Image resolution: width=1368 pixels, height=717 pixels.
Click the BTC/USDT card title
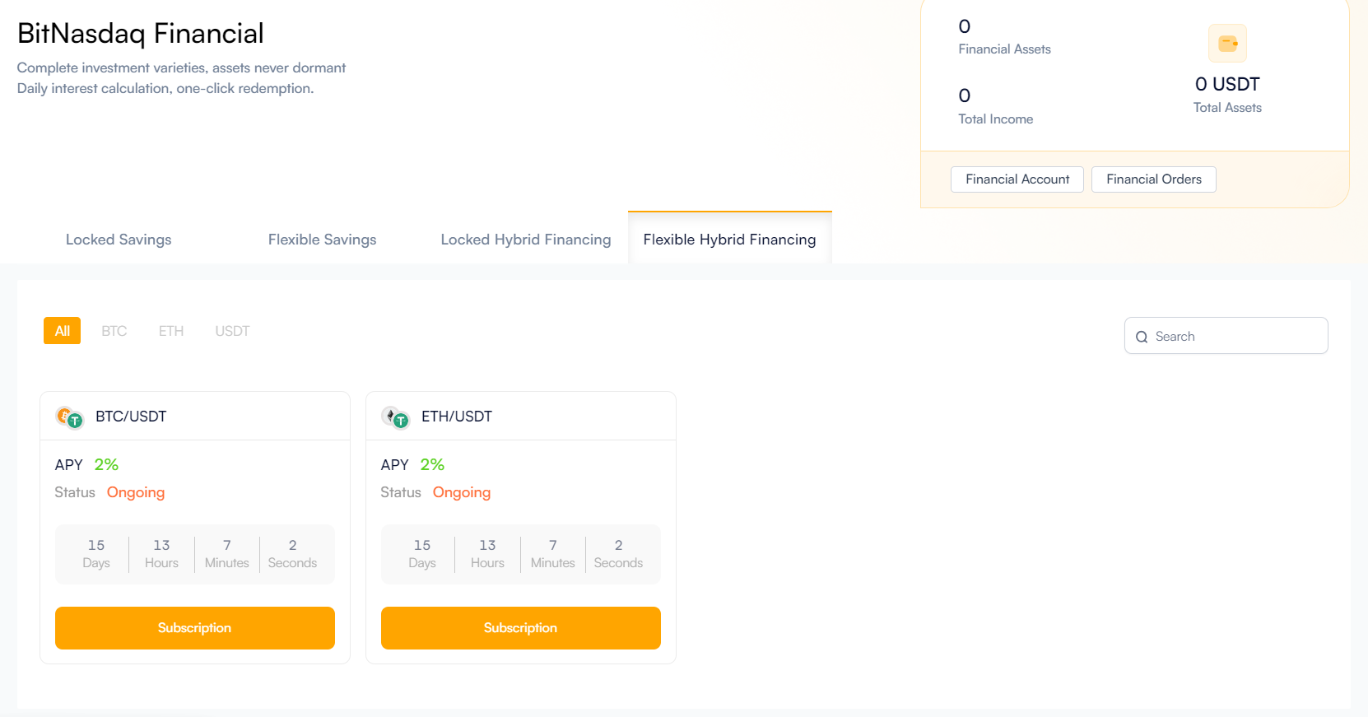pos(131,417)
